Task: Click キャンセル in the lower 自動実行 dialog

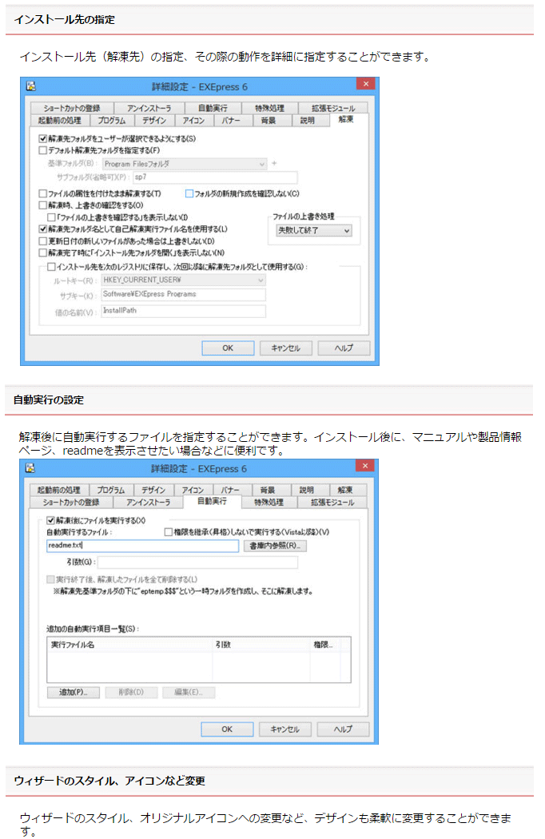Action: 284,729
